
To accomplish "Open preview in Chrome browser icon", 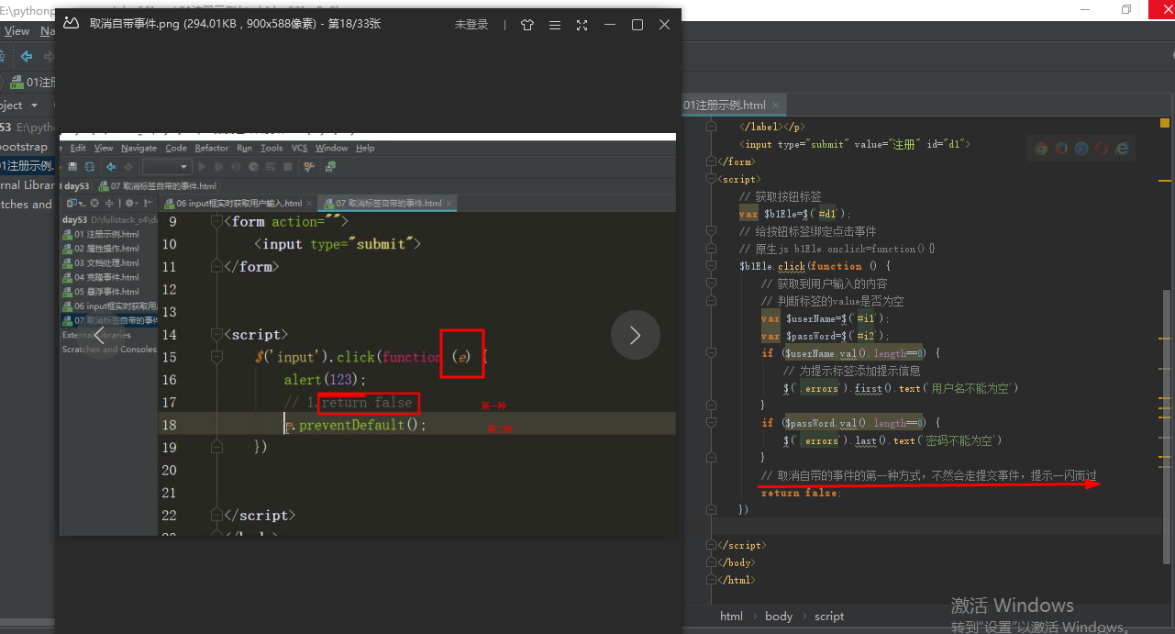I will point(1041,148).
